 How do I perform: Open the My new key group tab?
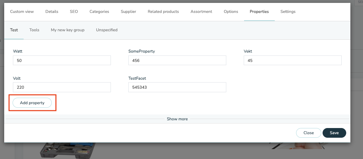coord(68,30)
